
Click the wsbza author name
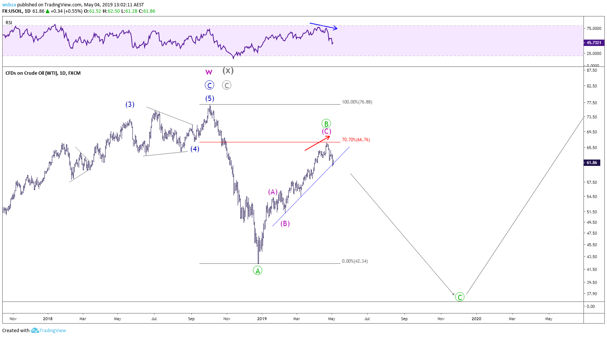click(x=9, y=5)
